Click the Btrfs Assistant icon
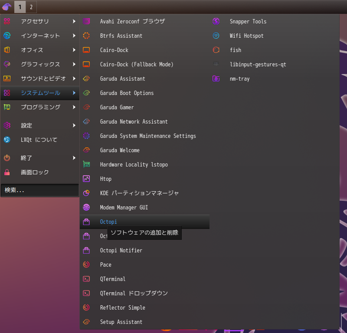 (86, 36)
